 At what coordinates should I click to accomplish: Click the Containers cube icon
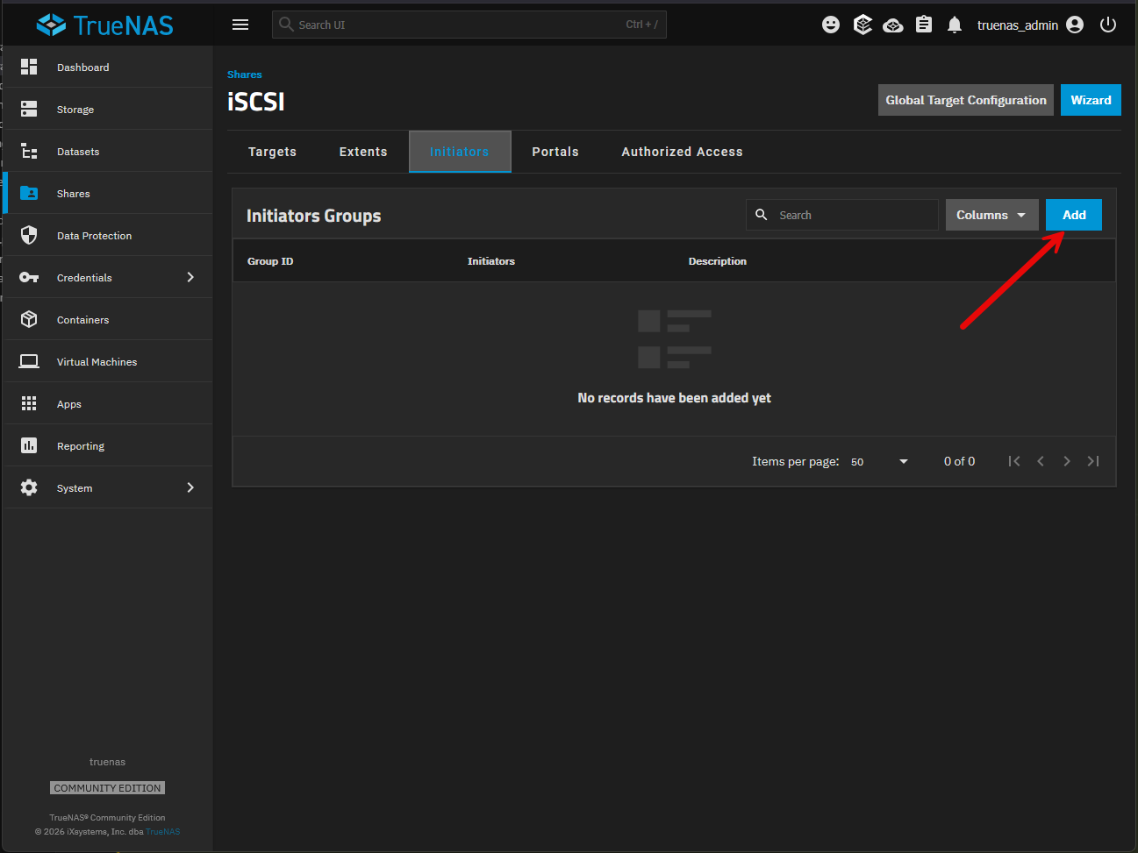29,319
